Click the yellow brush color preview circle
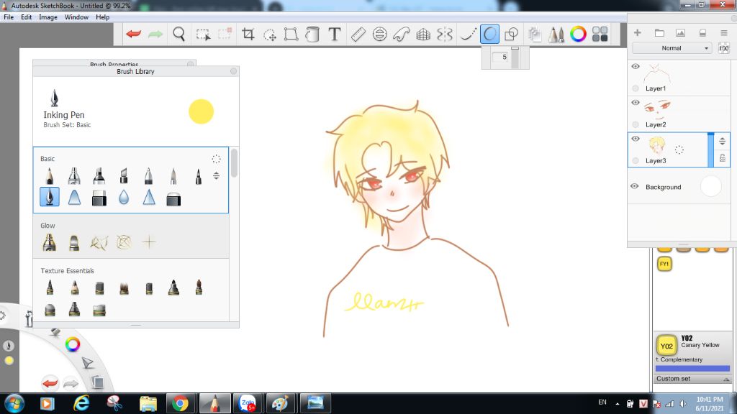This screenshot has width=737, height=414. (202, 111)
